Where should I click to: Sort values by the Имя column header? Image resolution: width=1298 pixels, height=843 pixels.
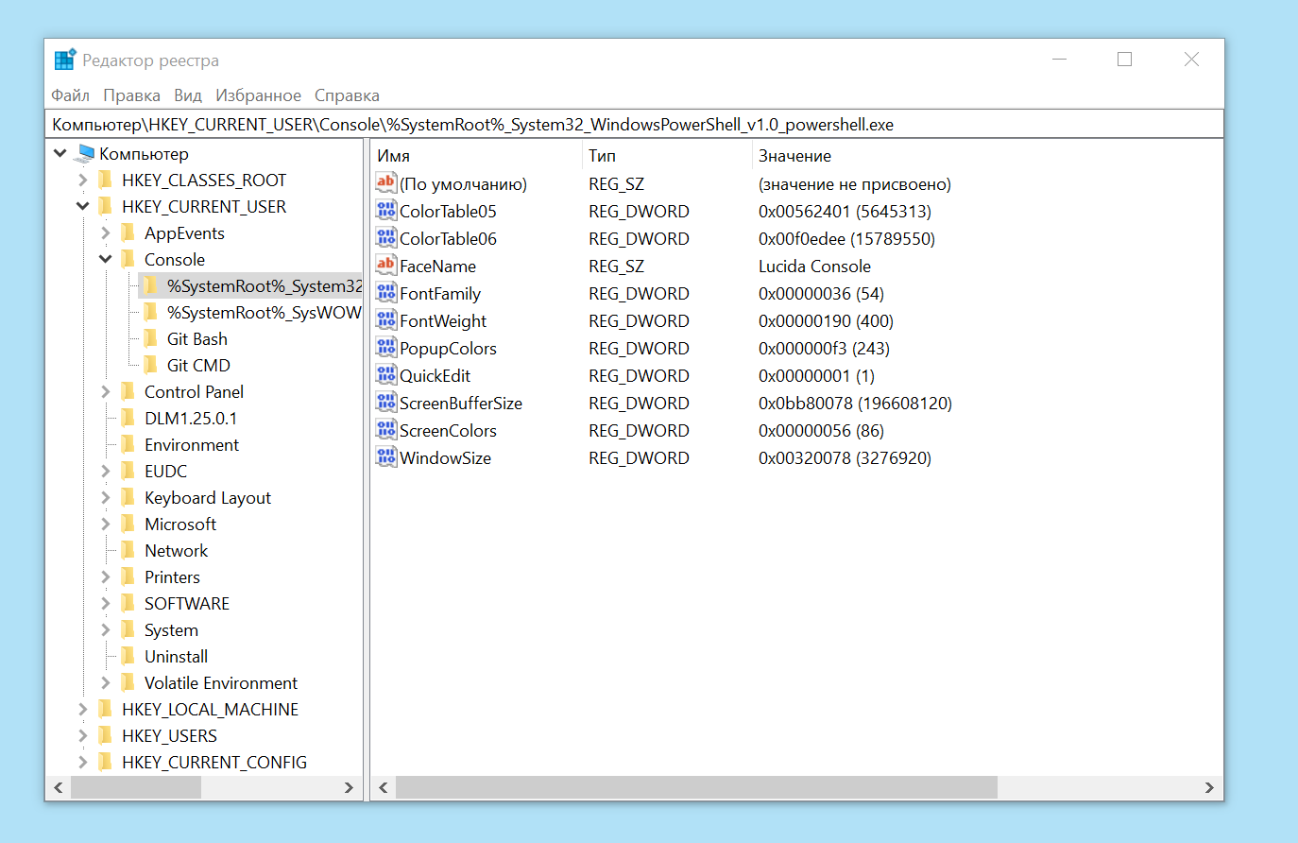(476, 156)
